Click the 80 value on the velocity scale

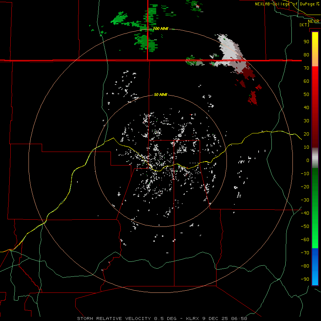coord(306,55)
